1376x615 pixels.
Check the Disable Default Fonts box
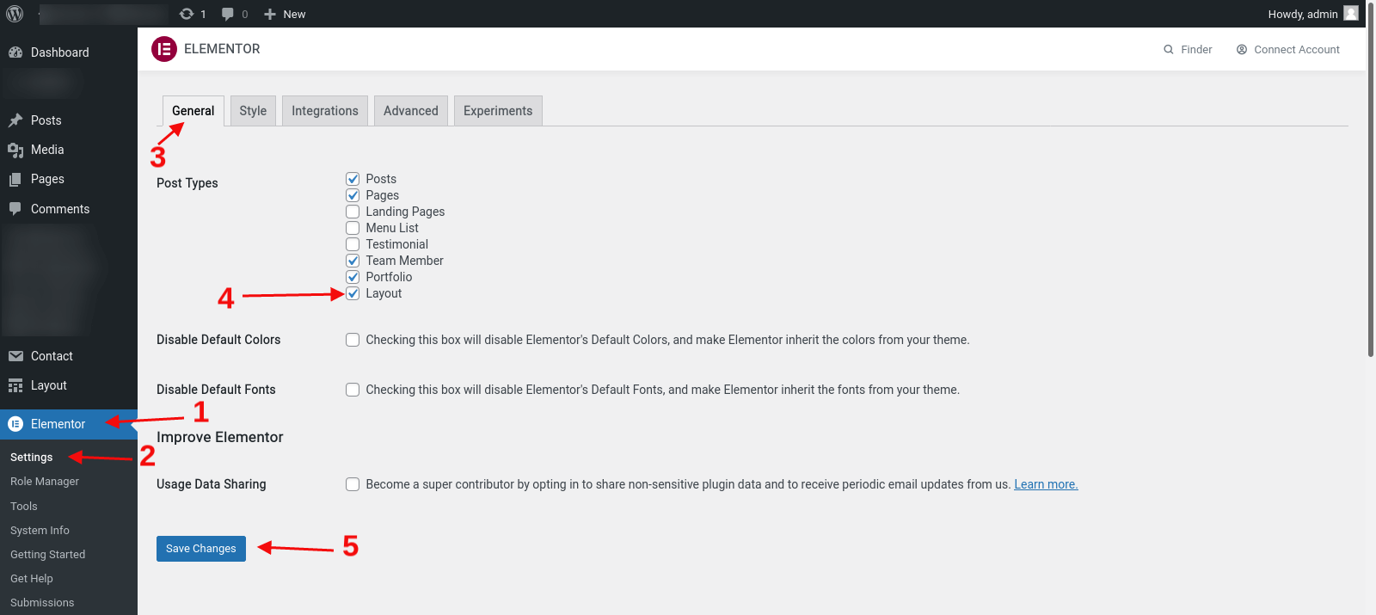pyautogui.click(x=353, y=390)
